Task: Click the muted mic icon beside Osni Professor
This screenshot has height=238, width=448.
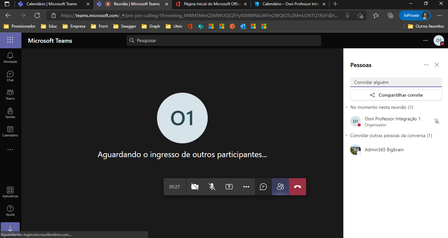Action: [x=437, y=121]
